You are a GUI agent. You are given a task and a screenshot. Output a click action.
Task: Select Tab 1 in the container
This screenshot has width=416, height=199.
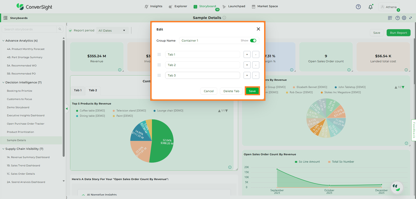[x=78, y=90]
